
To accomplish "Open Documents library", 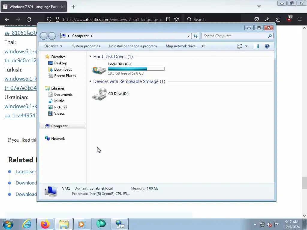I will coord(63,94).
